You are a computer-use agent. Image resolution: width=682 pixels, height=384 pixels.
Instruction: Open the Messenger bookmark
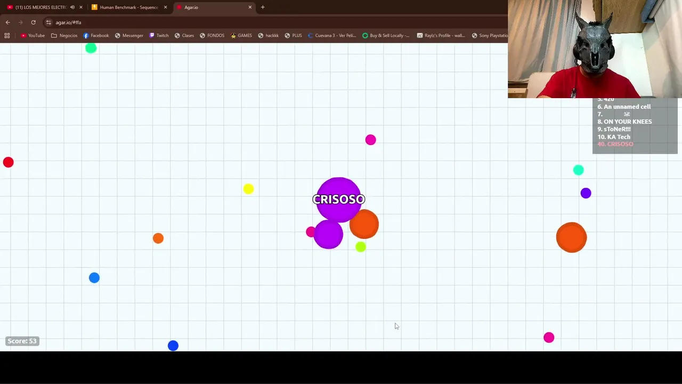[129, 36]
